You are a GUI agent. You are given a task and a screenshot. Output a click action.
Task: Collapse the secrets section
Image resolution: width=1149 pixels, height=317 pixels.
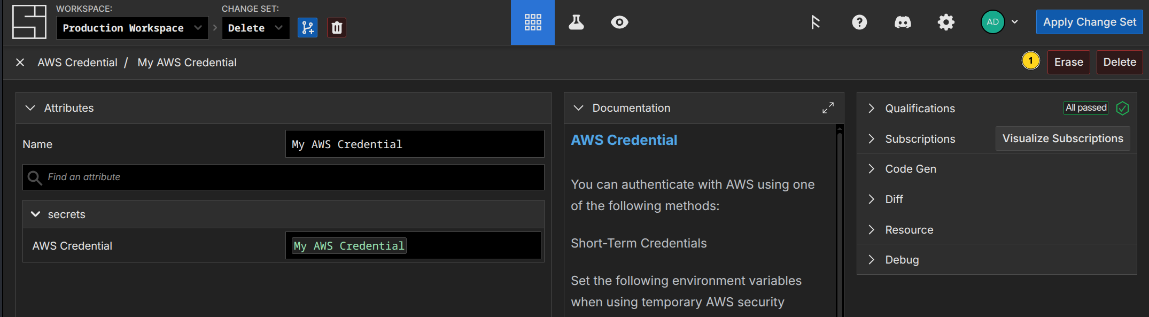(x=36, y=214)
